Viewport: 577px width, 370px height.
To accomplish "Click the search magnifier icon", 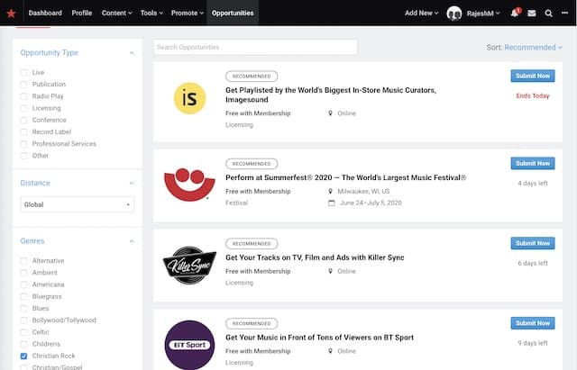I will (x=549, y=14).
